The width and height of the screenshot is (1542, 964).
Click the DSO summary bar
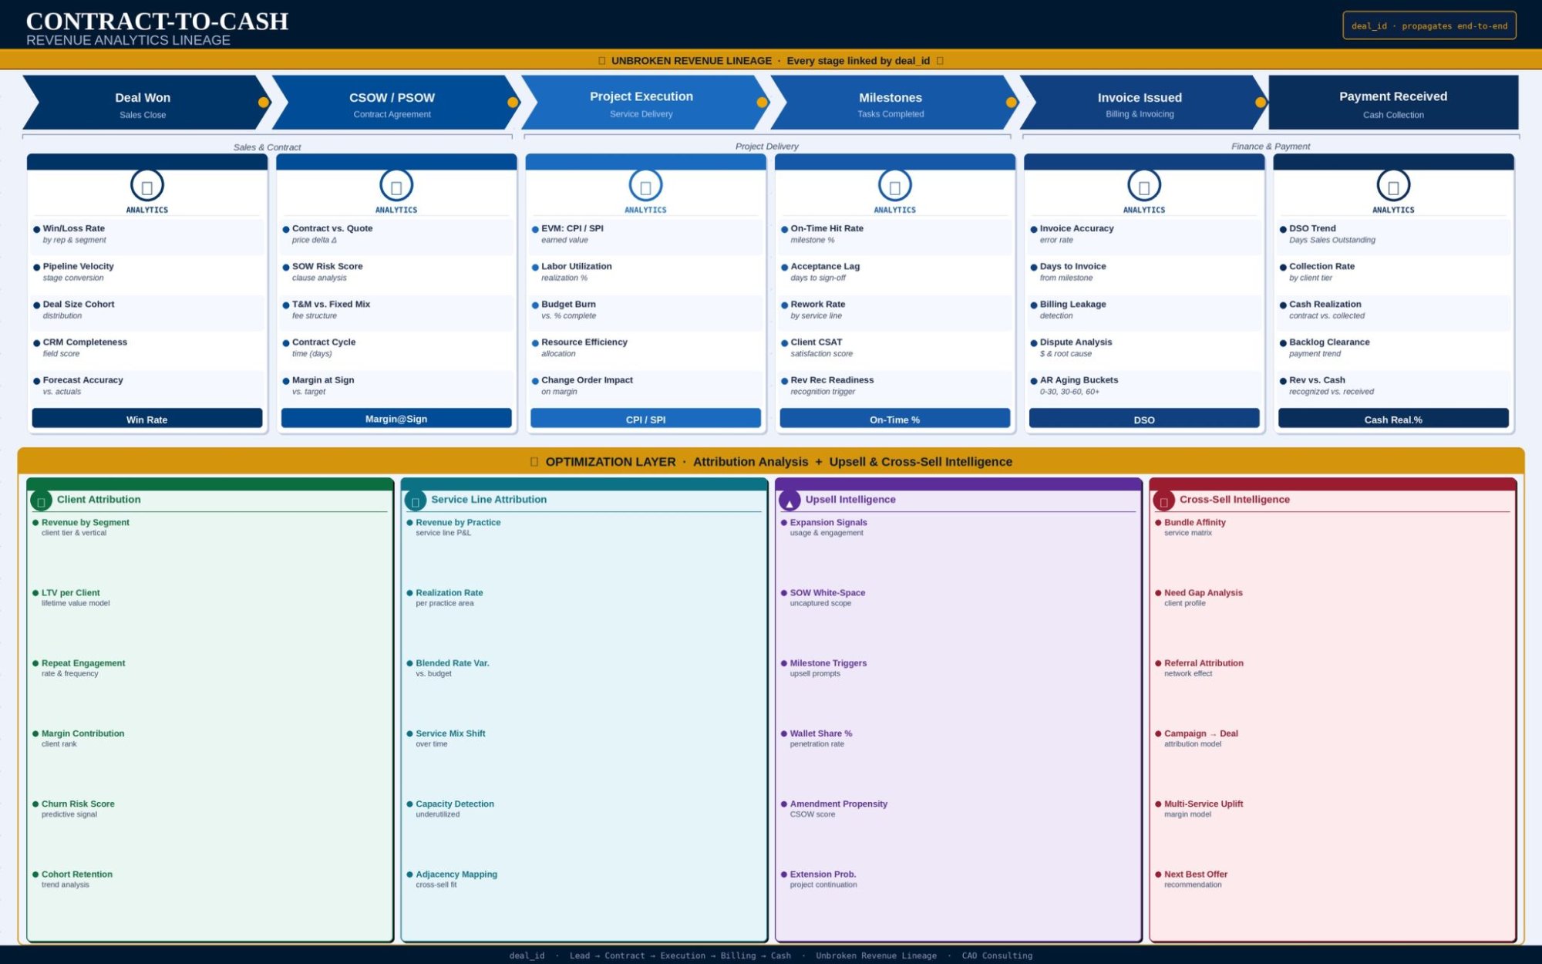click(1143, 419)
